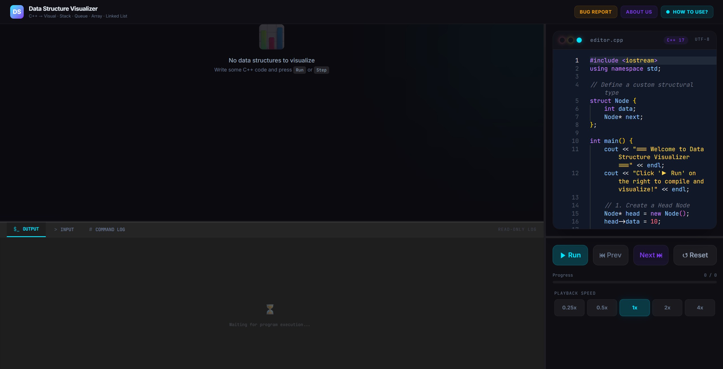Click the bar chart placeholder icon
The image size is (723, 369).
[272, 37]
